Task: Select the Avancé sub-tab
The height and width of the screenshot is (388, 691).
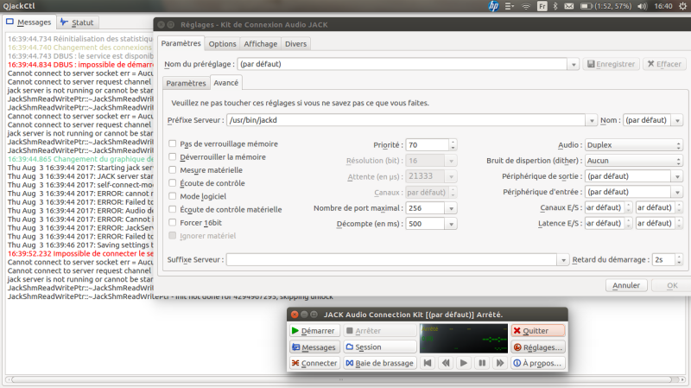Action: [226, 82]
